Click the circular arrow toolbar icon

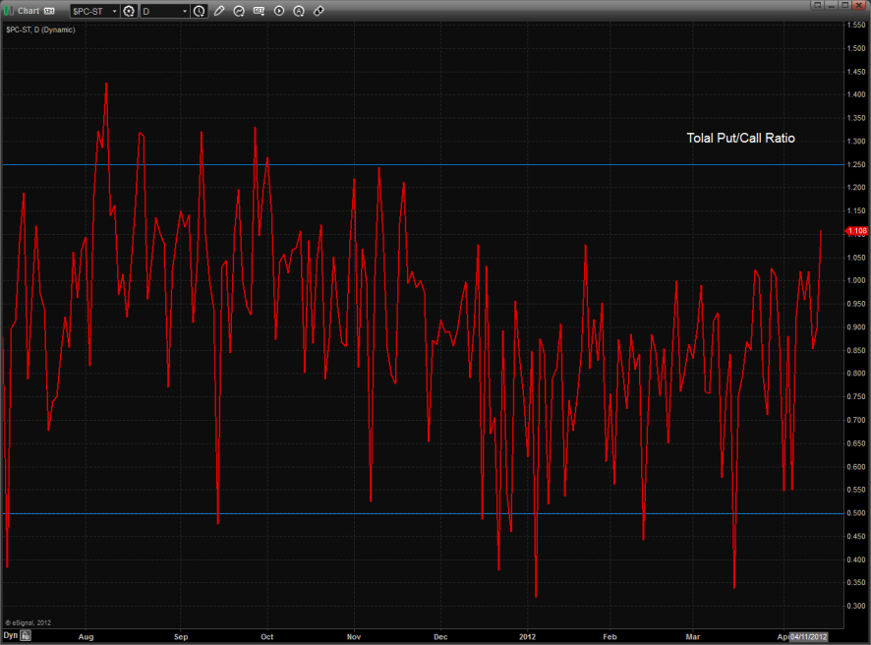tap(239, 11)
